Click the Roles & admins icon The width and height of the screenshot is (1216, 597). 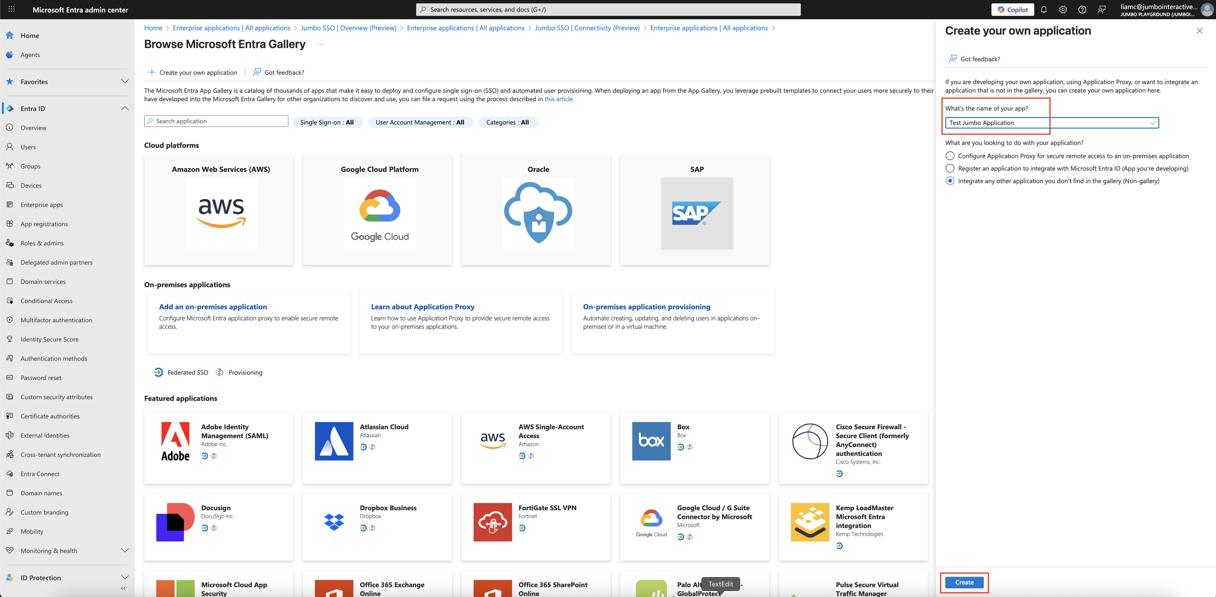(x=10, y=243)
